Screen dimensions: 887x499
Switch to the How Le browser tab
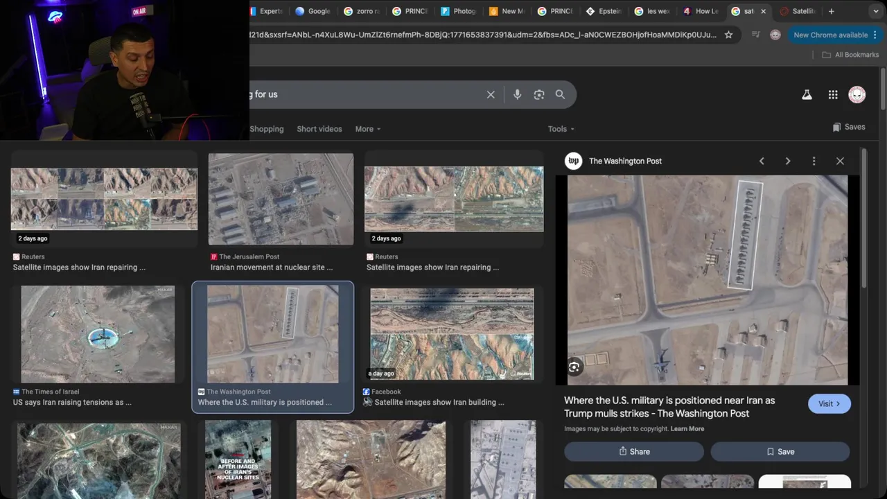coord(701,11)
